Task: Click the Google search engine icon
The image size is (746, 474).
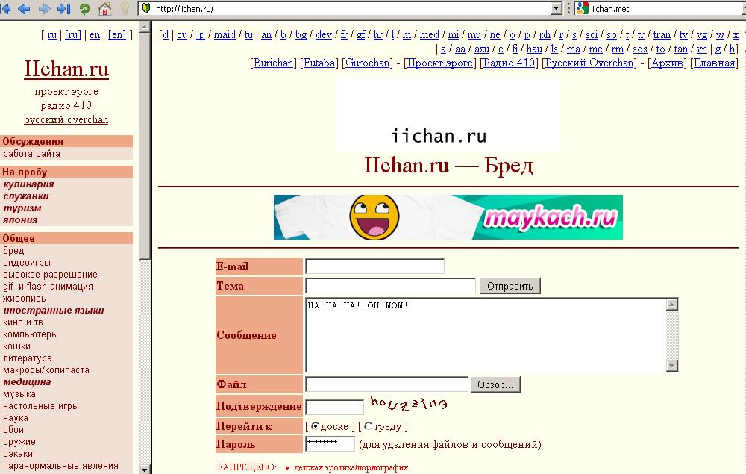Action: [x=581, y=9]
